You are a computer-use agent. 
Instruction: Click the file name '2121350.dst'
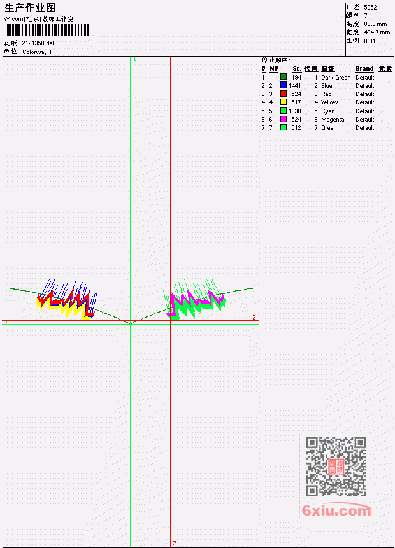click(38, 43)
